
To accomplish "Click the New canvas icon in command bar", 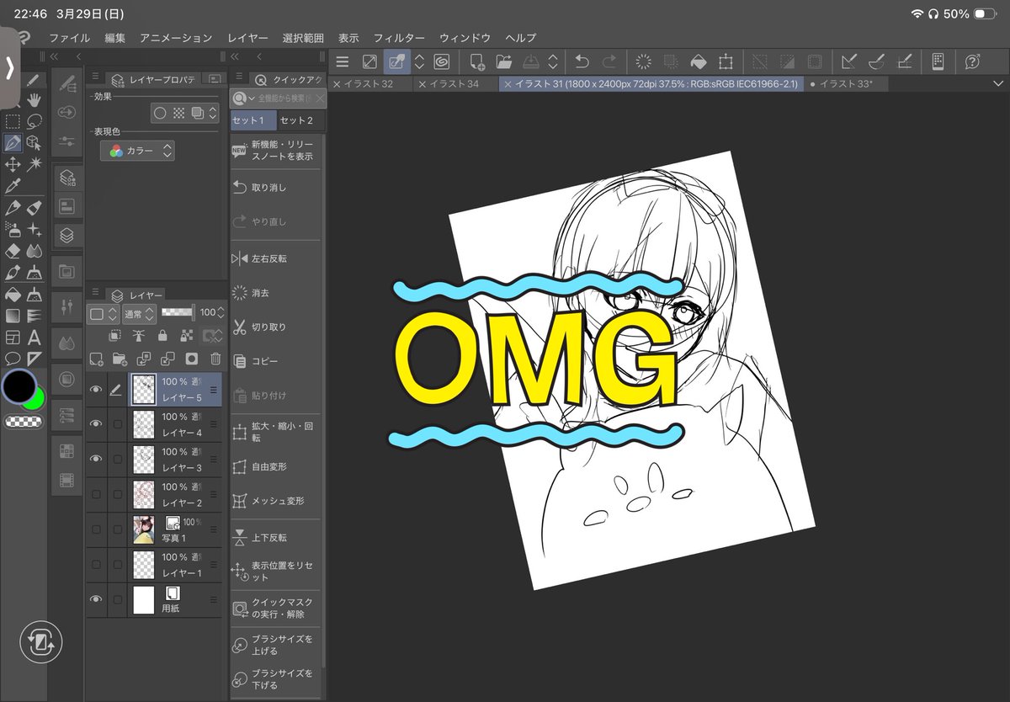I will pyautogui.click(x=477, y=61).
